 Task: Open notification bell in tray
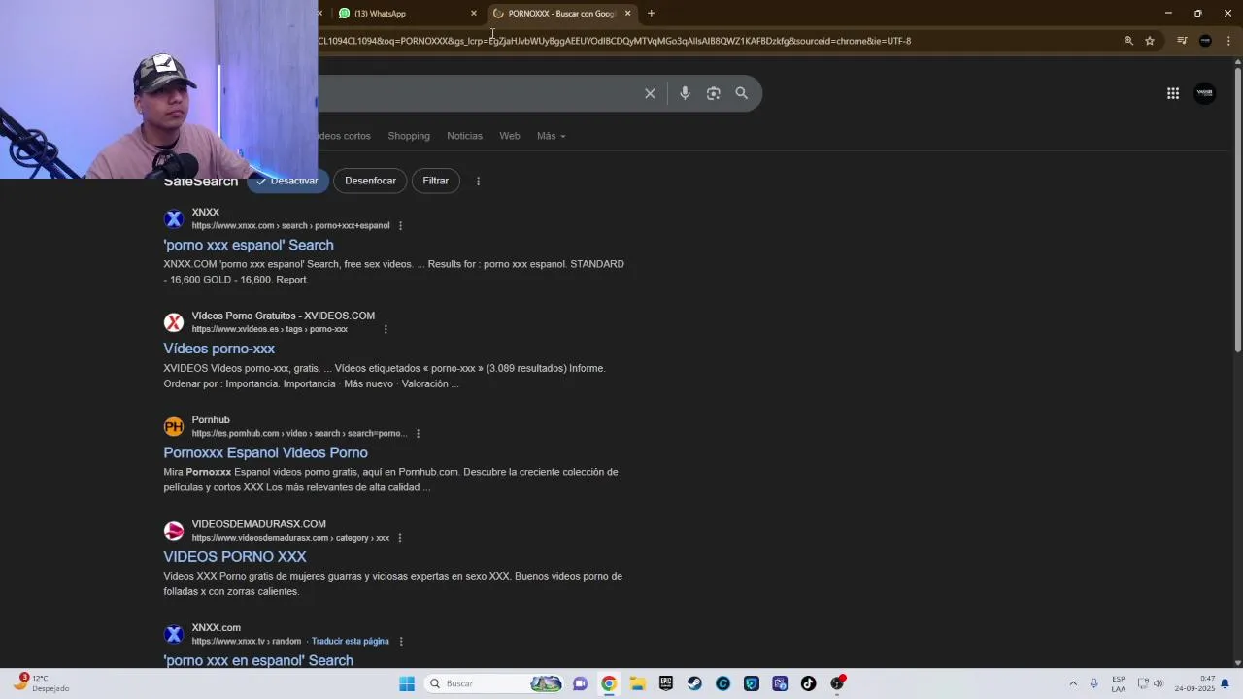pyautogui.click(x=1226, y=683)
